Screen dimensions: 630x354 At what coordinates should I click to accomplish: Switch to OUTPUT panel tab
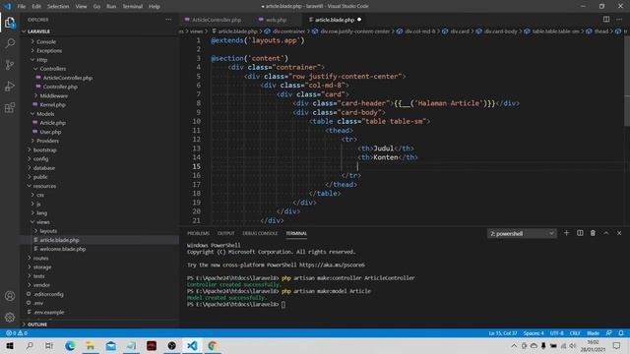225,233
